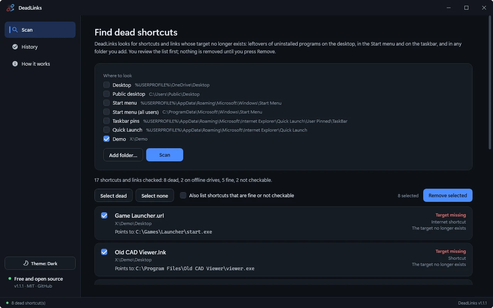The width and height of the screenshot is (493, 308).
Task: Click Free and open source label
Action: tap(39, 279)
